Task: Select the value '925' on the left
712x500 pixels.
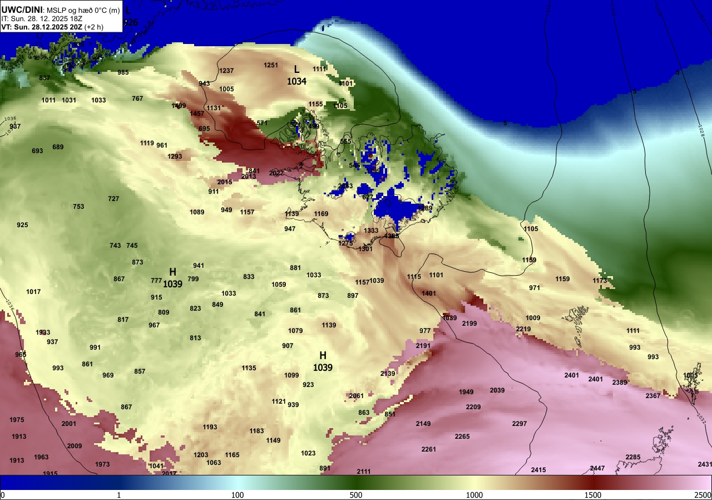Action: [x=22, y=225]
